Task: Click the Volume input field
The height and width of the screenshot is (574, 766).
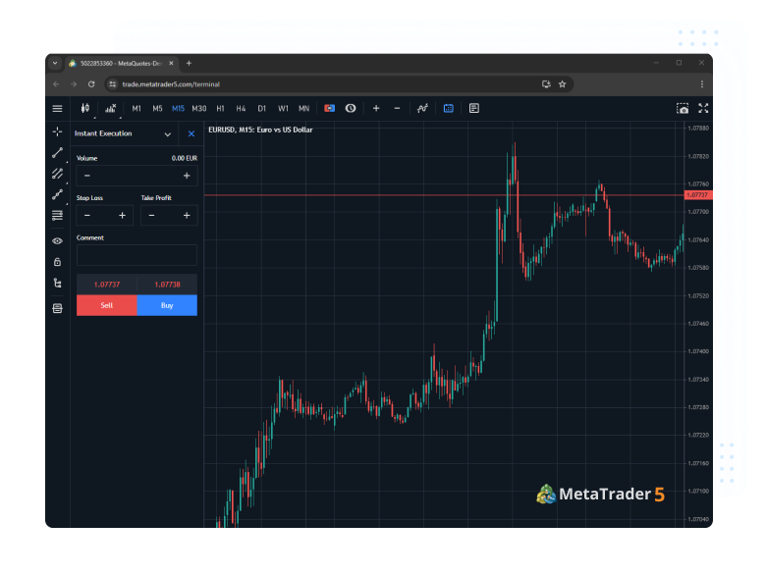Action: 137,176
